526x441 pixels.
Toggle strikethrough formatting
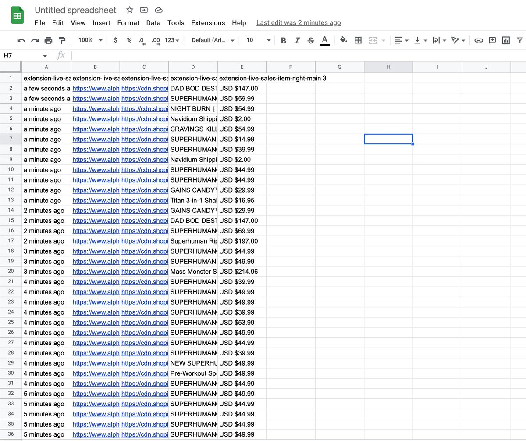coord(311,40)
